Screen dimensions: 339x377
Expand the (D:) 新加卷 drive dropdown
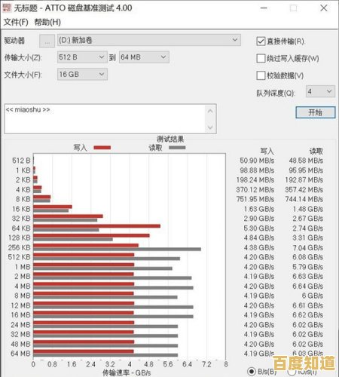tap(149, 40)
